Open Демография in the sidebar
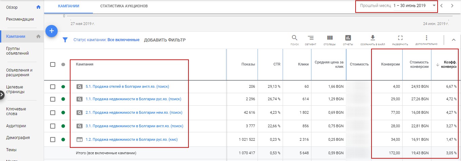This screenshot has height=161, width=461. tap(18, 138)
